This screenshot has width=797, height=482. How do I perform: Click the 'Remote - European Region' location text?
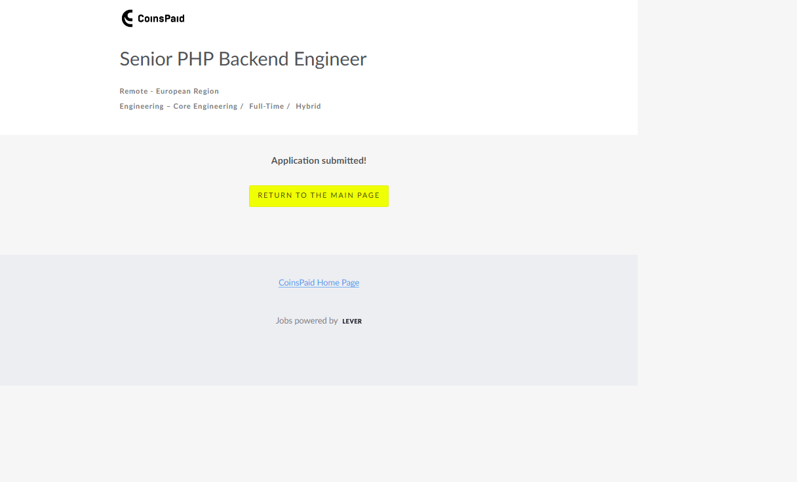(169, 91)
